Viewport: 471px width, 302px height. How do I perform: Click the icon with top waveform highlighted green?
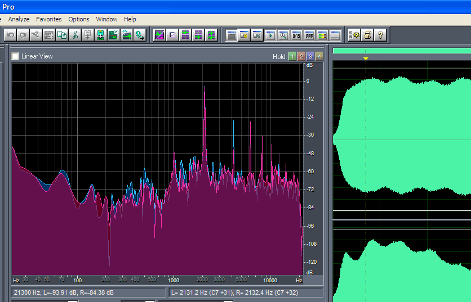185,35
